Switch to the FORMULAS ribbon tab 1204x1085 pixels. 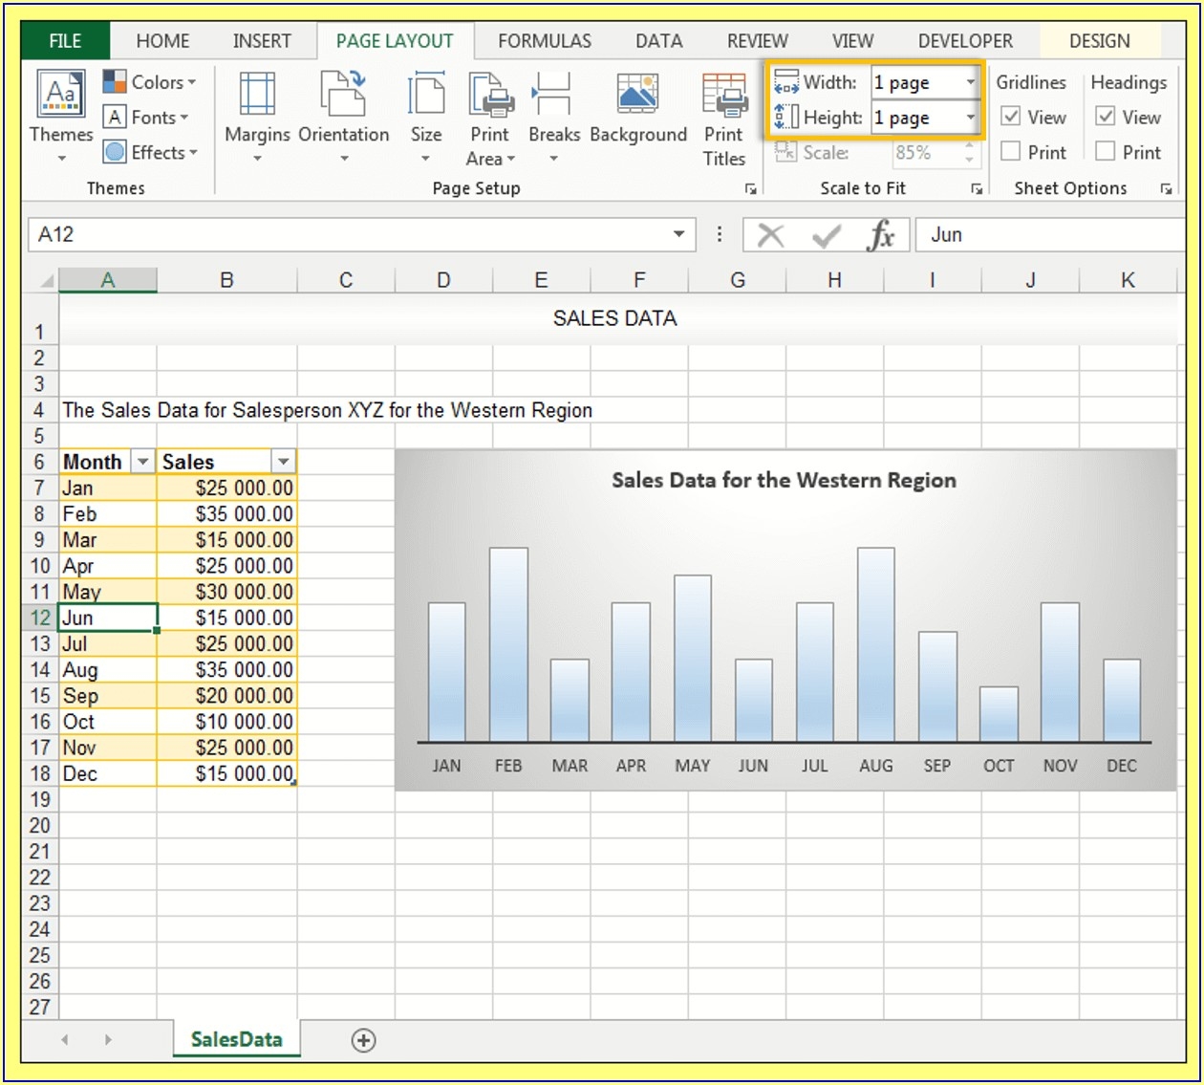[x=544, y=41]
